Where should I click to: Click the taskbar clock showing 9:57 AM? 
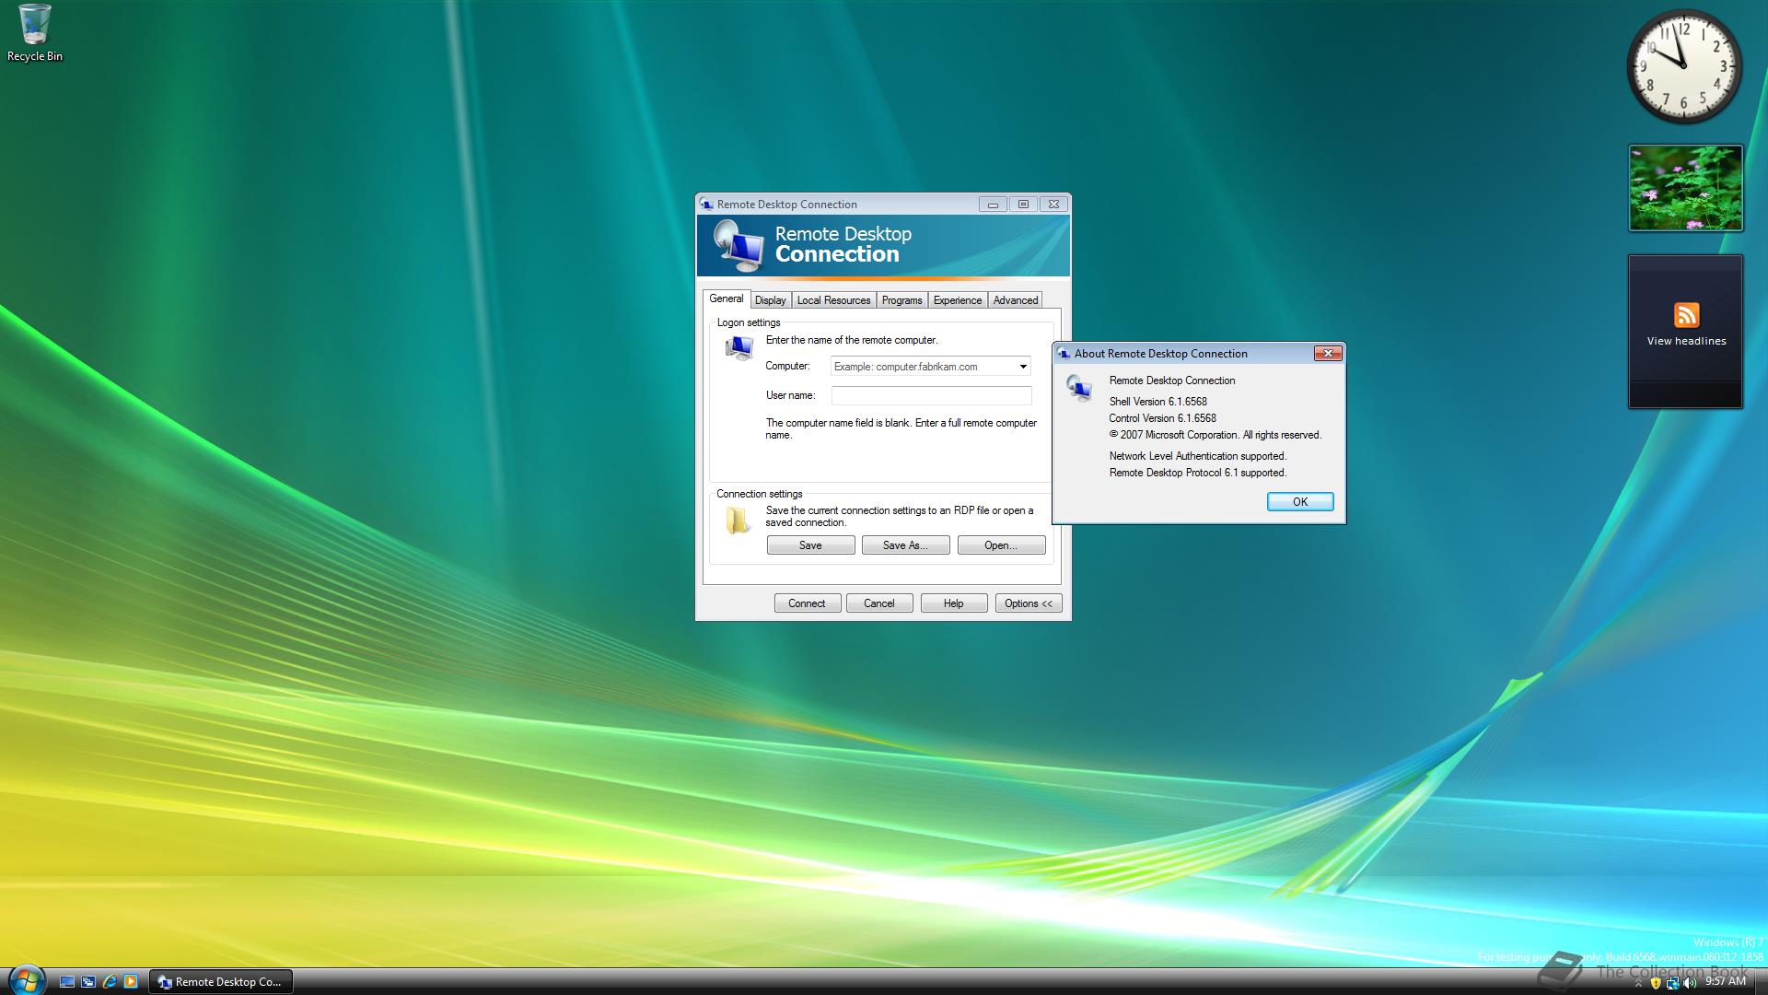click(1726, 982)
